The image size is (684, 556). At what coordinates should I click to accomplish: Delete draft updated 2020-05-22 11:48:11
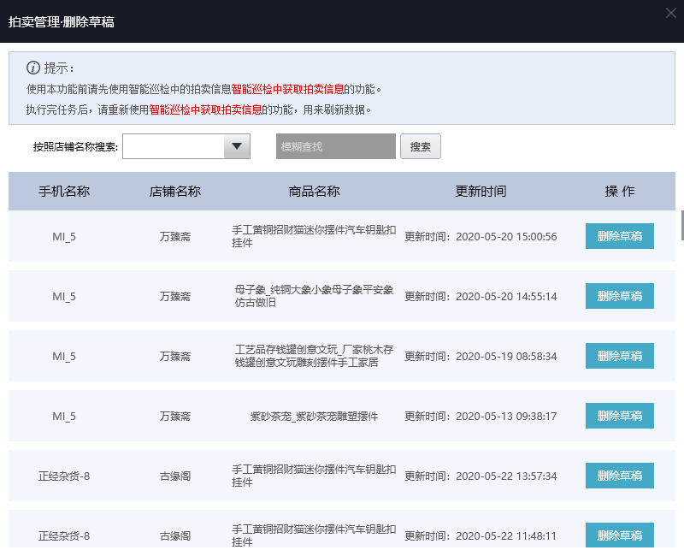click(x=619, y=535)
